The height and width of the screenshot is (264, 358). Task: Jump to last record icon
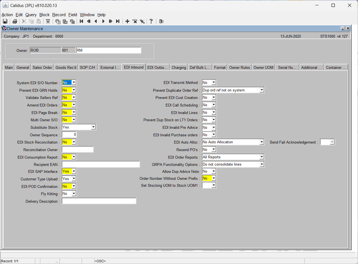118,21
